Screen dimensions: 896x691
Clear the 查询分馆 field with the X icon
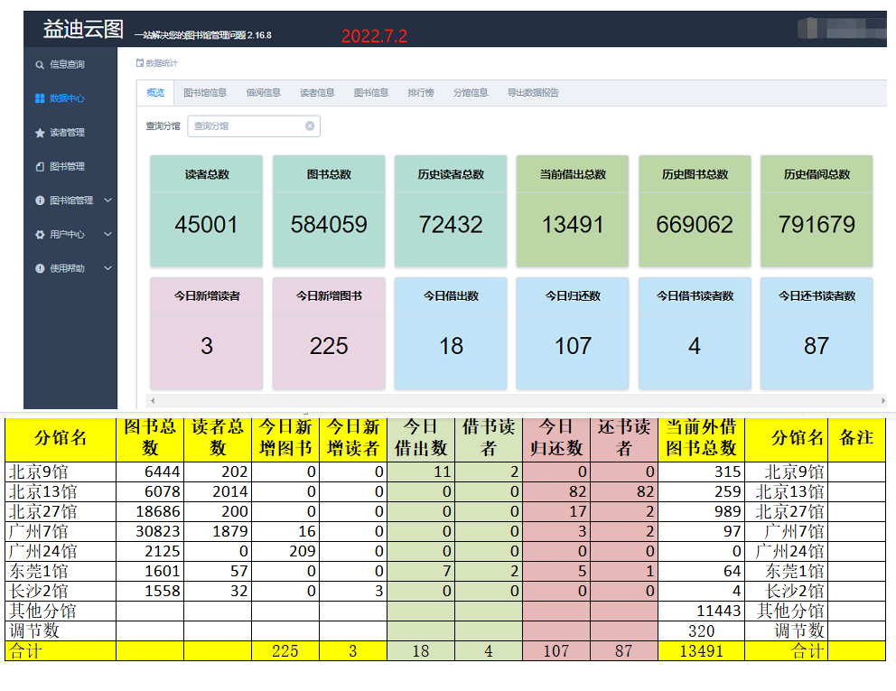pyautogui.click(x=310, y=126)
